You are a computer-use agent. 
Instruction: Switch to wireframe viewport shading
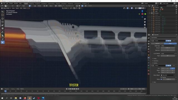point(138,8)
